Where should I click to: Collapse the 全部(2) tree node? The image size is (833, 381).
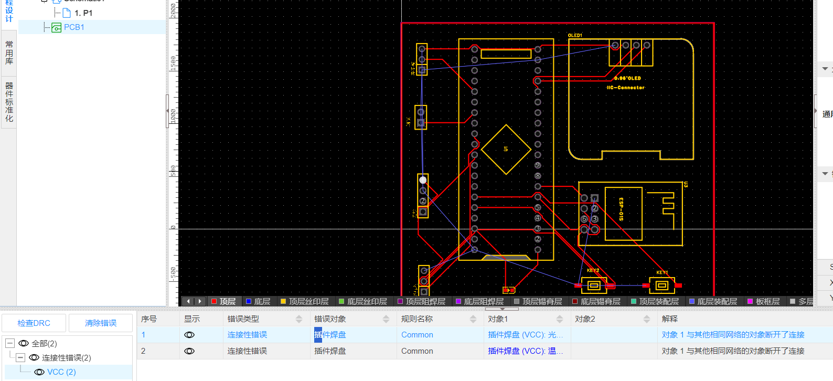coord(10,343)
